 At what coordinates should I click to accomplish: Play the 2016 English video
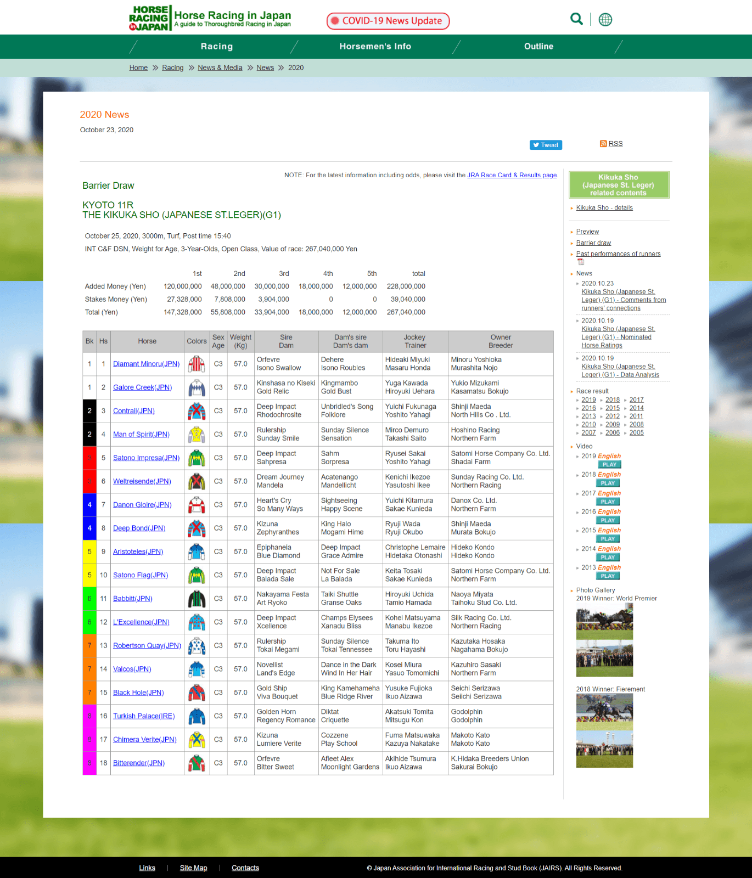608,521
